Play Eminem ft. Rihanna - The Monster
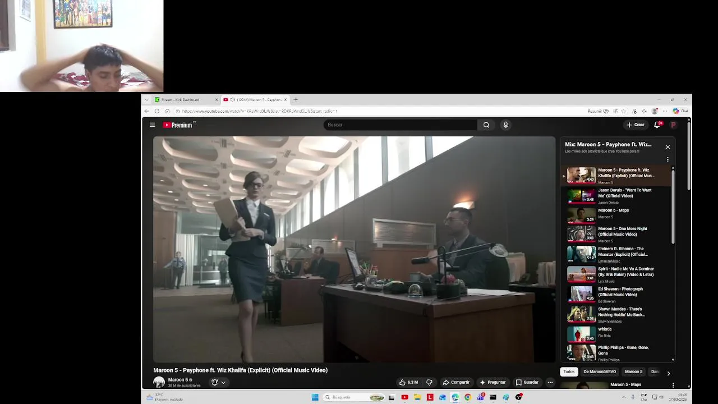Screen dimensions: 718x404 (x=616, y=254)
